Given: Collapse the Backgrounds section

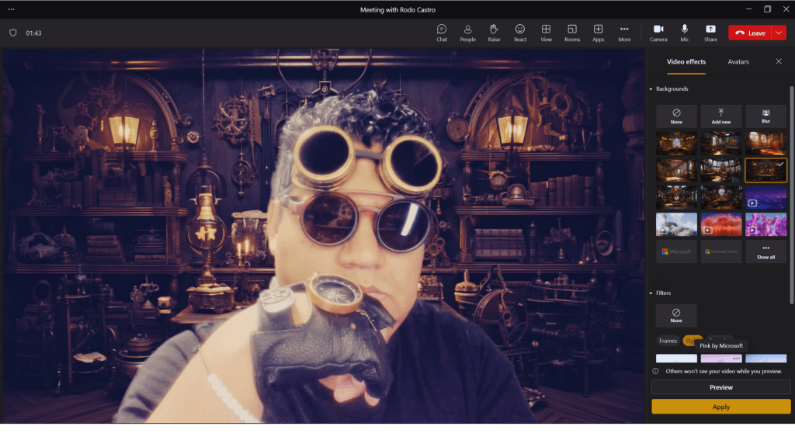Looking at the screenshot, I should pos(651,89).
